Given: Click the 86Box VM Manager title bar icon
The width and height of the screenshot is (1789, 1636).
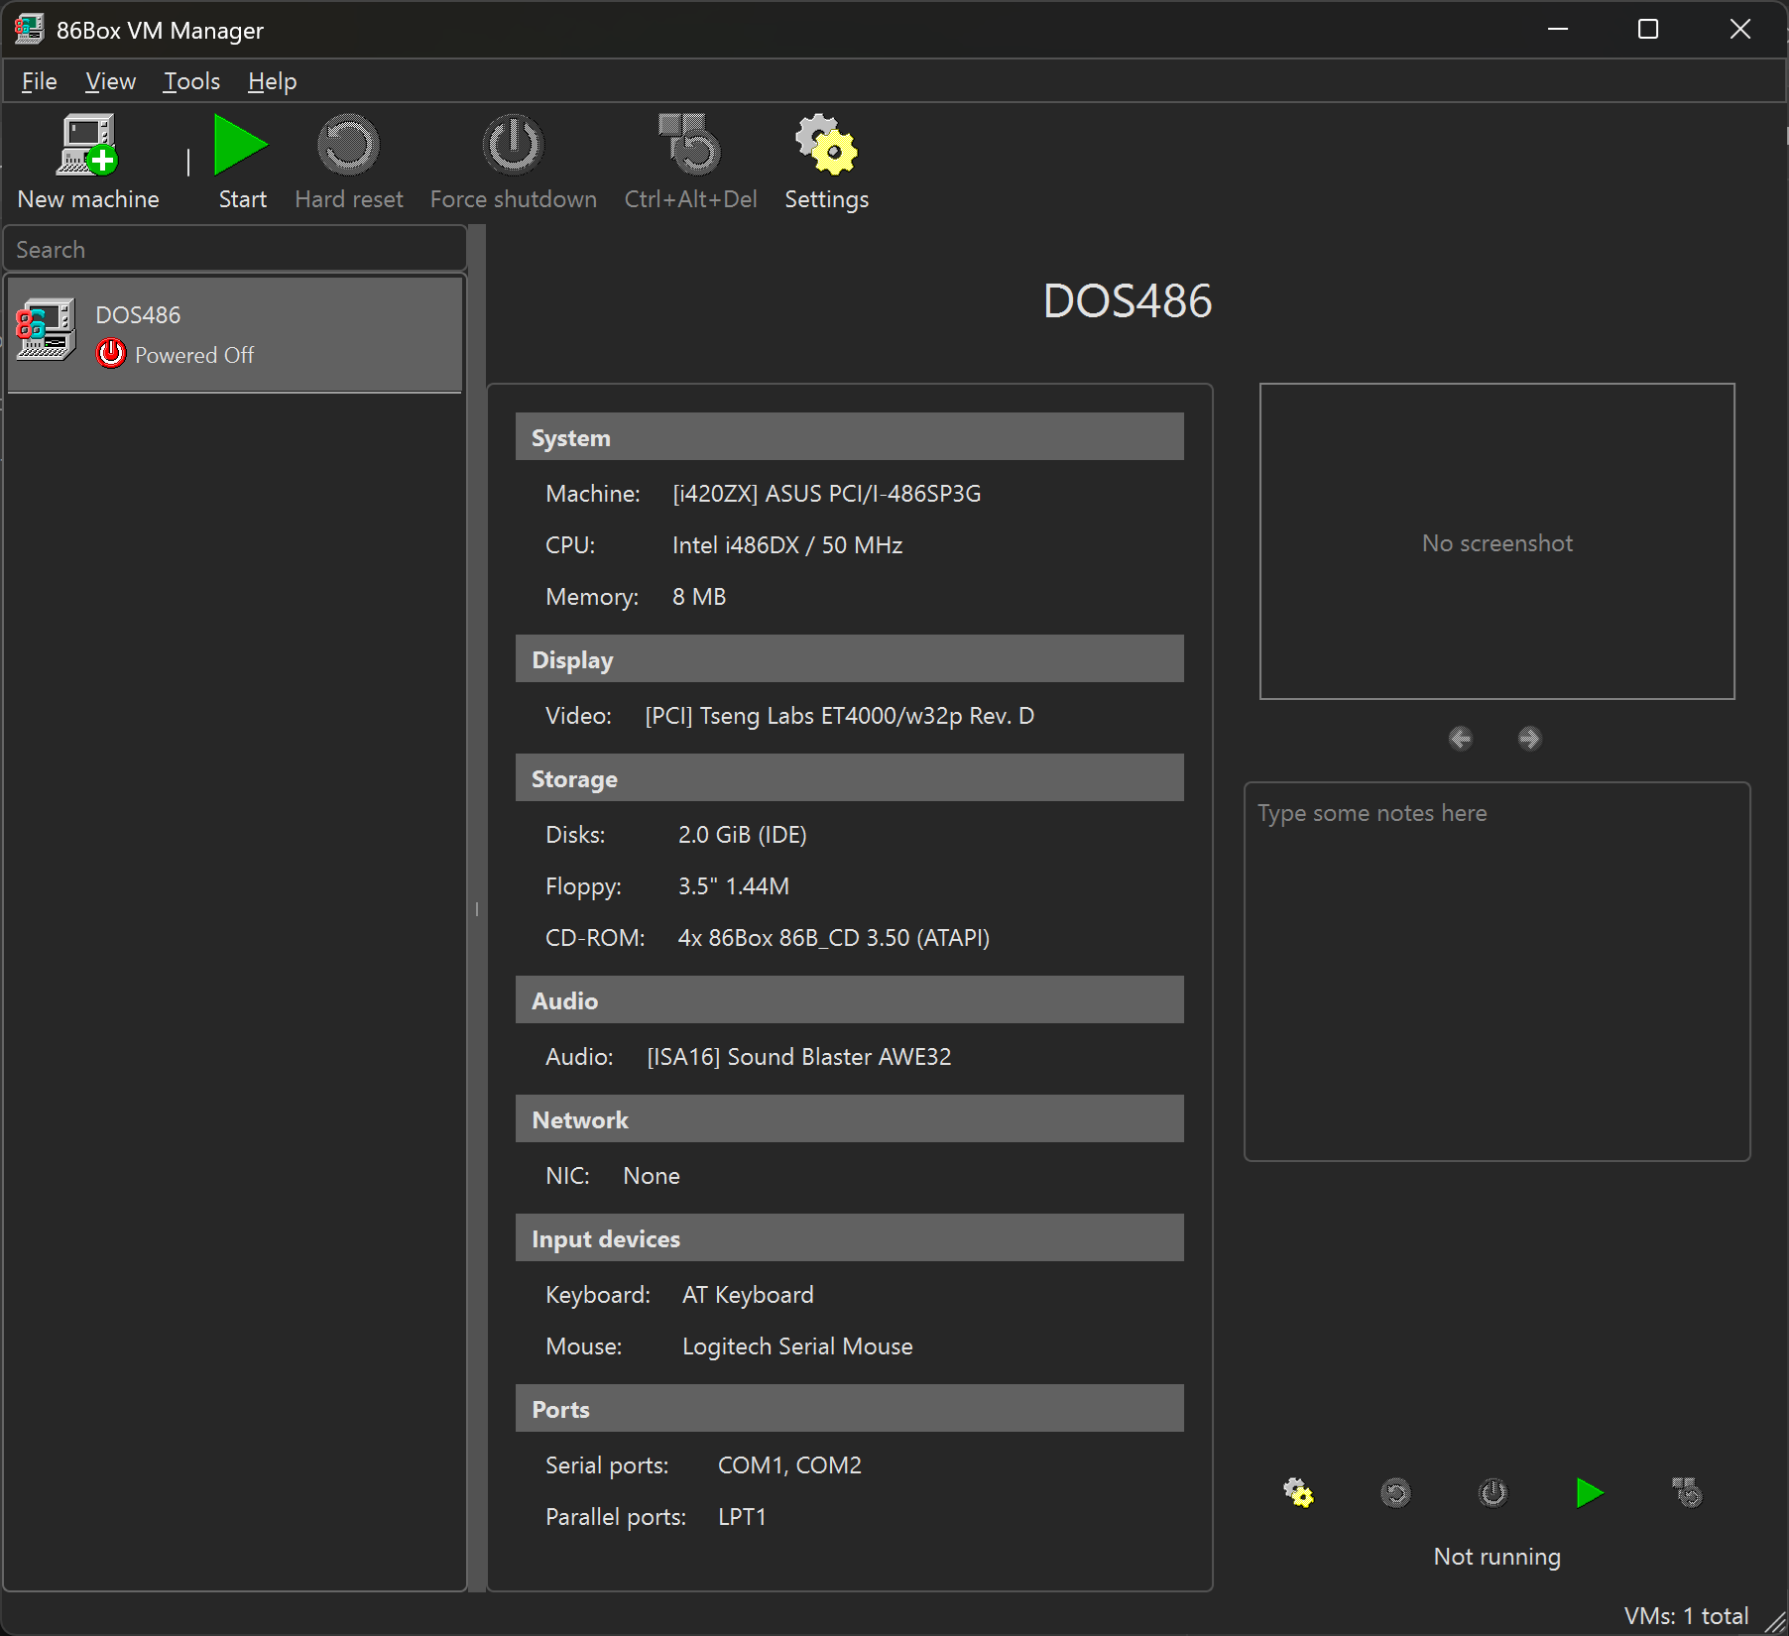Looking at the screenshot, I should coord(29,29).
